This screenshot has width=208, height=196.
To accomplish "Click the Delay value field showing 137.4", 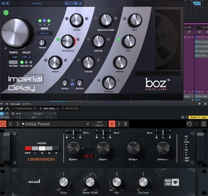I will (x=26, y=57).
